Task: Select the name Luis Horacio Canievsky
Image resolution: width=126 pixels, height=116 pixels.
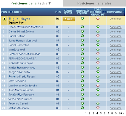Action: point(23,86)
